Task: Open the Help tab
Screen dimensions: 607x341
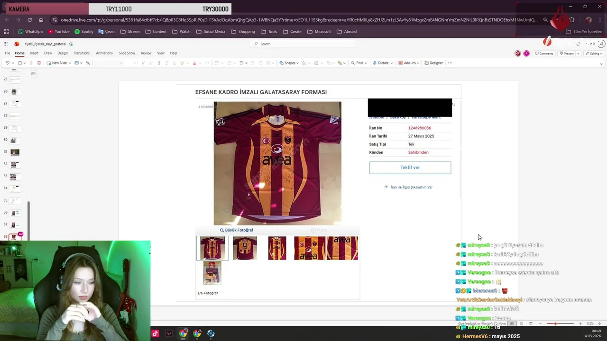Action: coord(174,53)
